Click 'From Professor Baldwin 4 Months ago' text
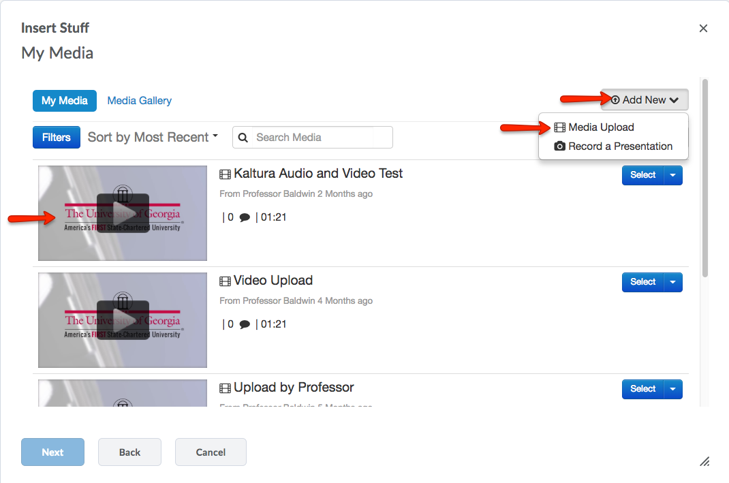 coord(296,301)
